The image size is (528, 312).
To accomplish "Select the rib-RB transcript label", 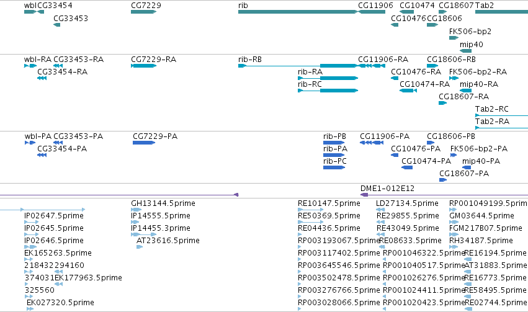I will 250,60.
